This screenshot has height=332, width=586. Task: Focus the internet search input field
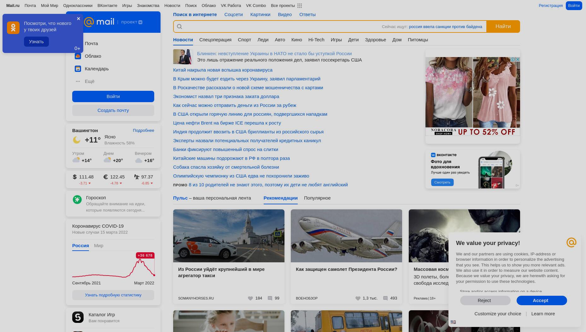pos(281,26)
